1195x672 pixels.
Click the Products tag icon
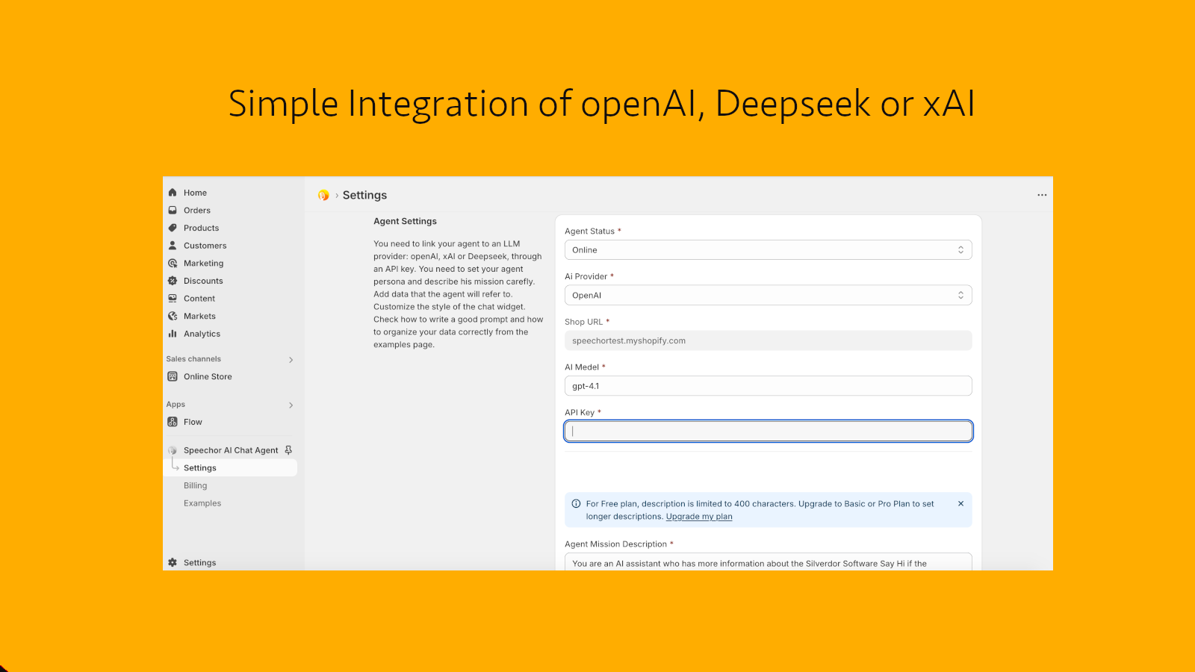pyautogui.click(x=173, y=228)
